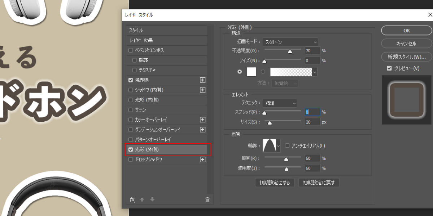Click the サイズ(S) slider handle
The image size is (433, 216).
269,123
